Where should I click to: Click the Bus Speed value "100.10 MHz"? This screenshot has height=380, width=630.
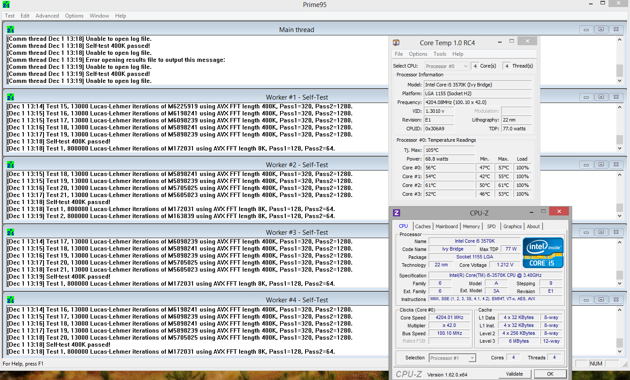pos(449,333)
